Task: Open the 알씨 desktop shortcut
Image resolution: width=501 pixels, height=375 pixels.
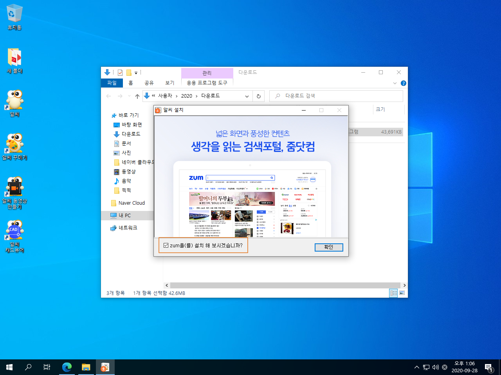Action: click(14, 104)
